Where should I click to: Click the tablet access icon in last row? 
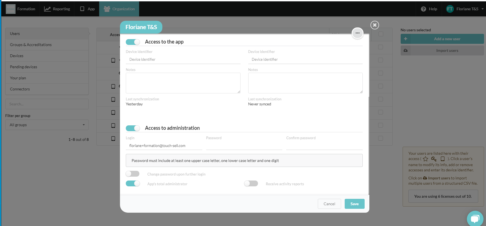coord(113,138)
